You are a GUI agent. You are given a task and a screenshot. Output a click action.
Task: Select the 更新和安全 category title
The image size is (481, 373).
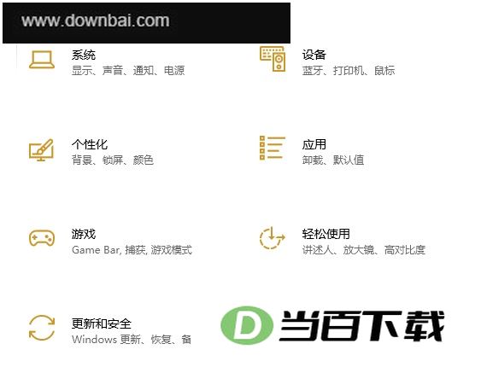click(x=102, y=323)
